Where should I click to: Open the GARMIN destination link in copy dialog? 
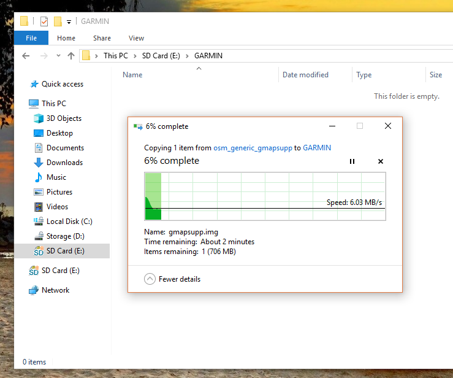point(317,147)
